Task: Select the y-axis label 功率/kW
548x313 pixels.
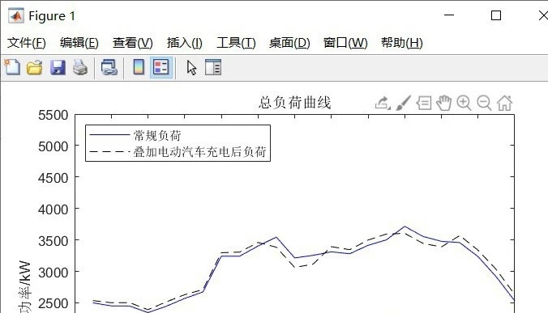Action: tap(24, 286)
